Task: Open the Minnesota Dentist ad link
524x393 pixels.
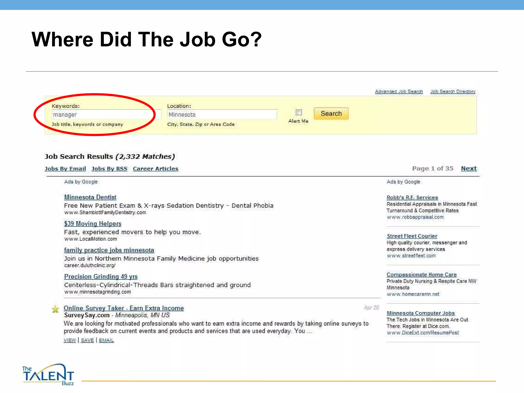Action: (x=90, y=197)
